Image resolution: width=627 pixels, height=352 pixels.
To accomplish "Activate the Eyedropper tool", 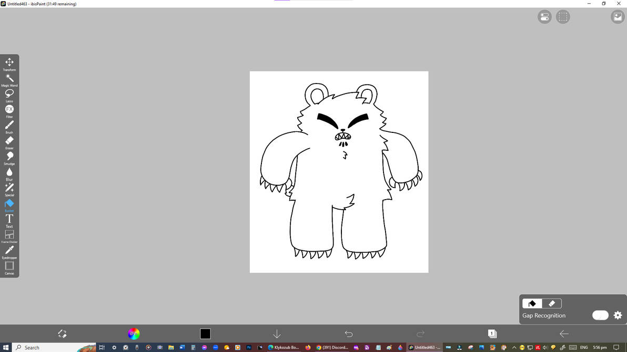I will point(9,250).
